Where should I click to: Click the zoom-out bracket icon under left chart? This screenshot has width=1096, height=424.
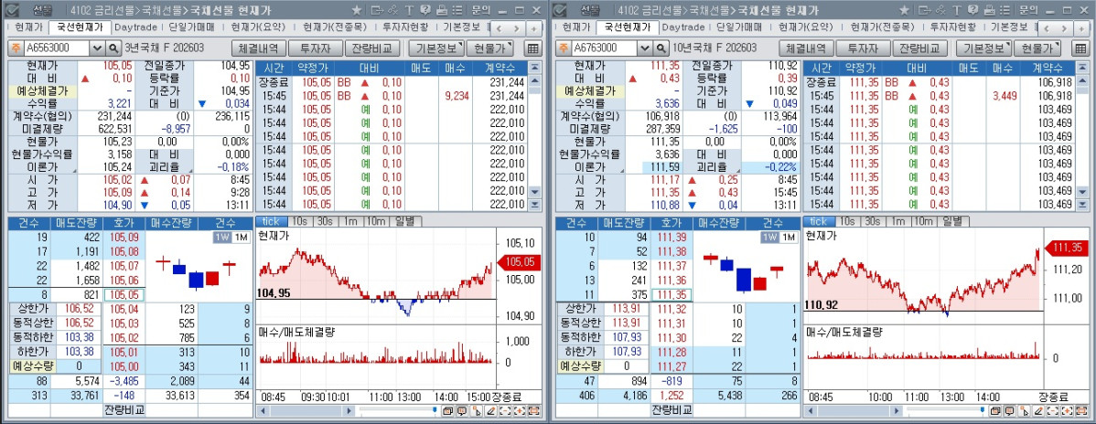click(505, 410)
